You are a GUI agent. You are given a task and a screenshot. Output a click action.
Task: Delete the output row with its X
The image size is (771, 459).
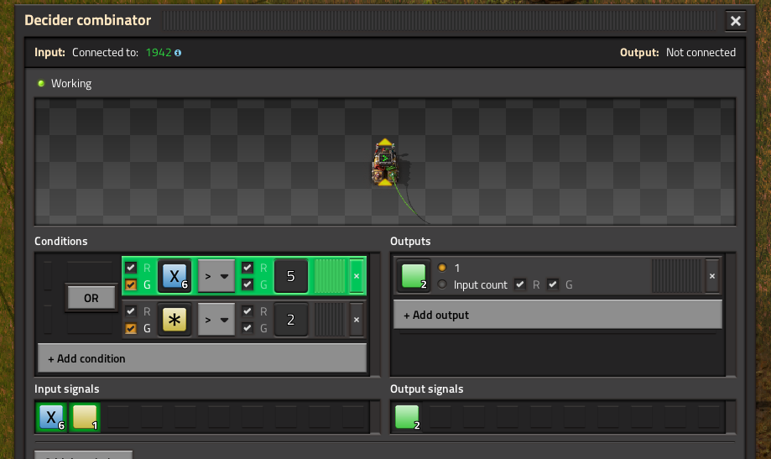point(711,275)
